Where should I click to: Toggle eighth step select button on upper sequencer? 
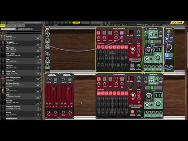point(126,47)
